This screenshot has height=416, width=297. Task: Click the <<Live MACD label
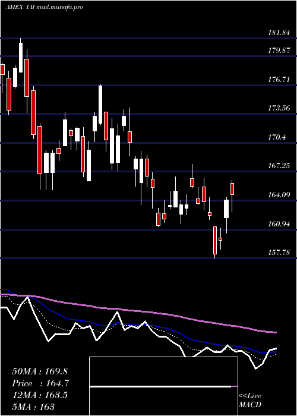[250, 401]
